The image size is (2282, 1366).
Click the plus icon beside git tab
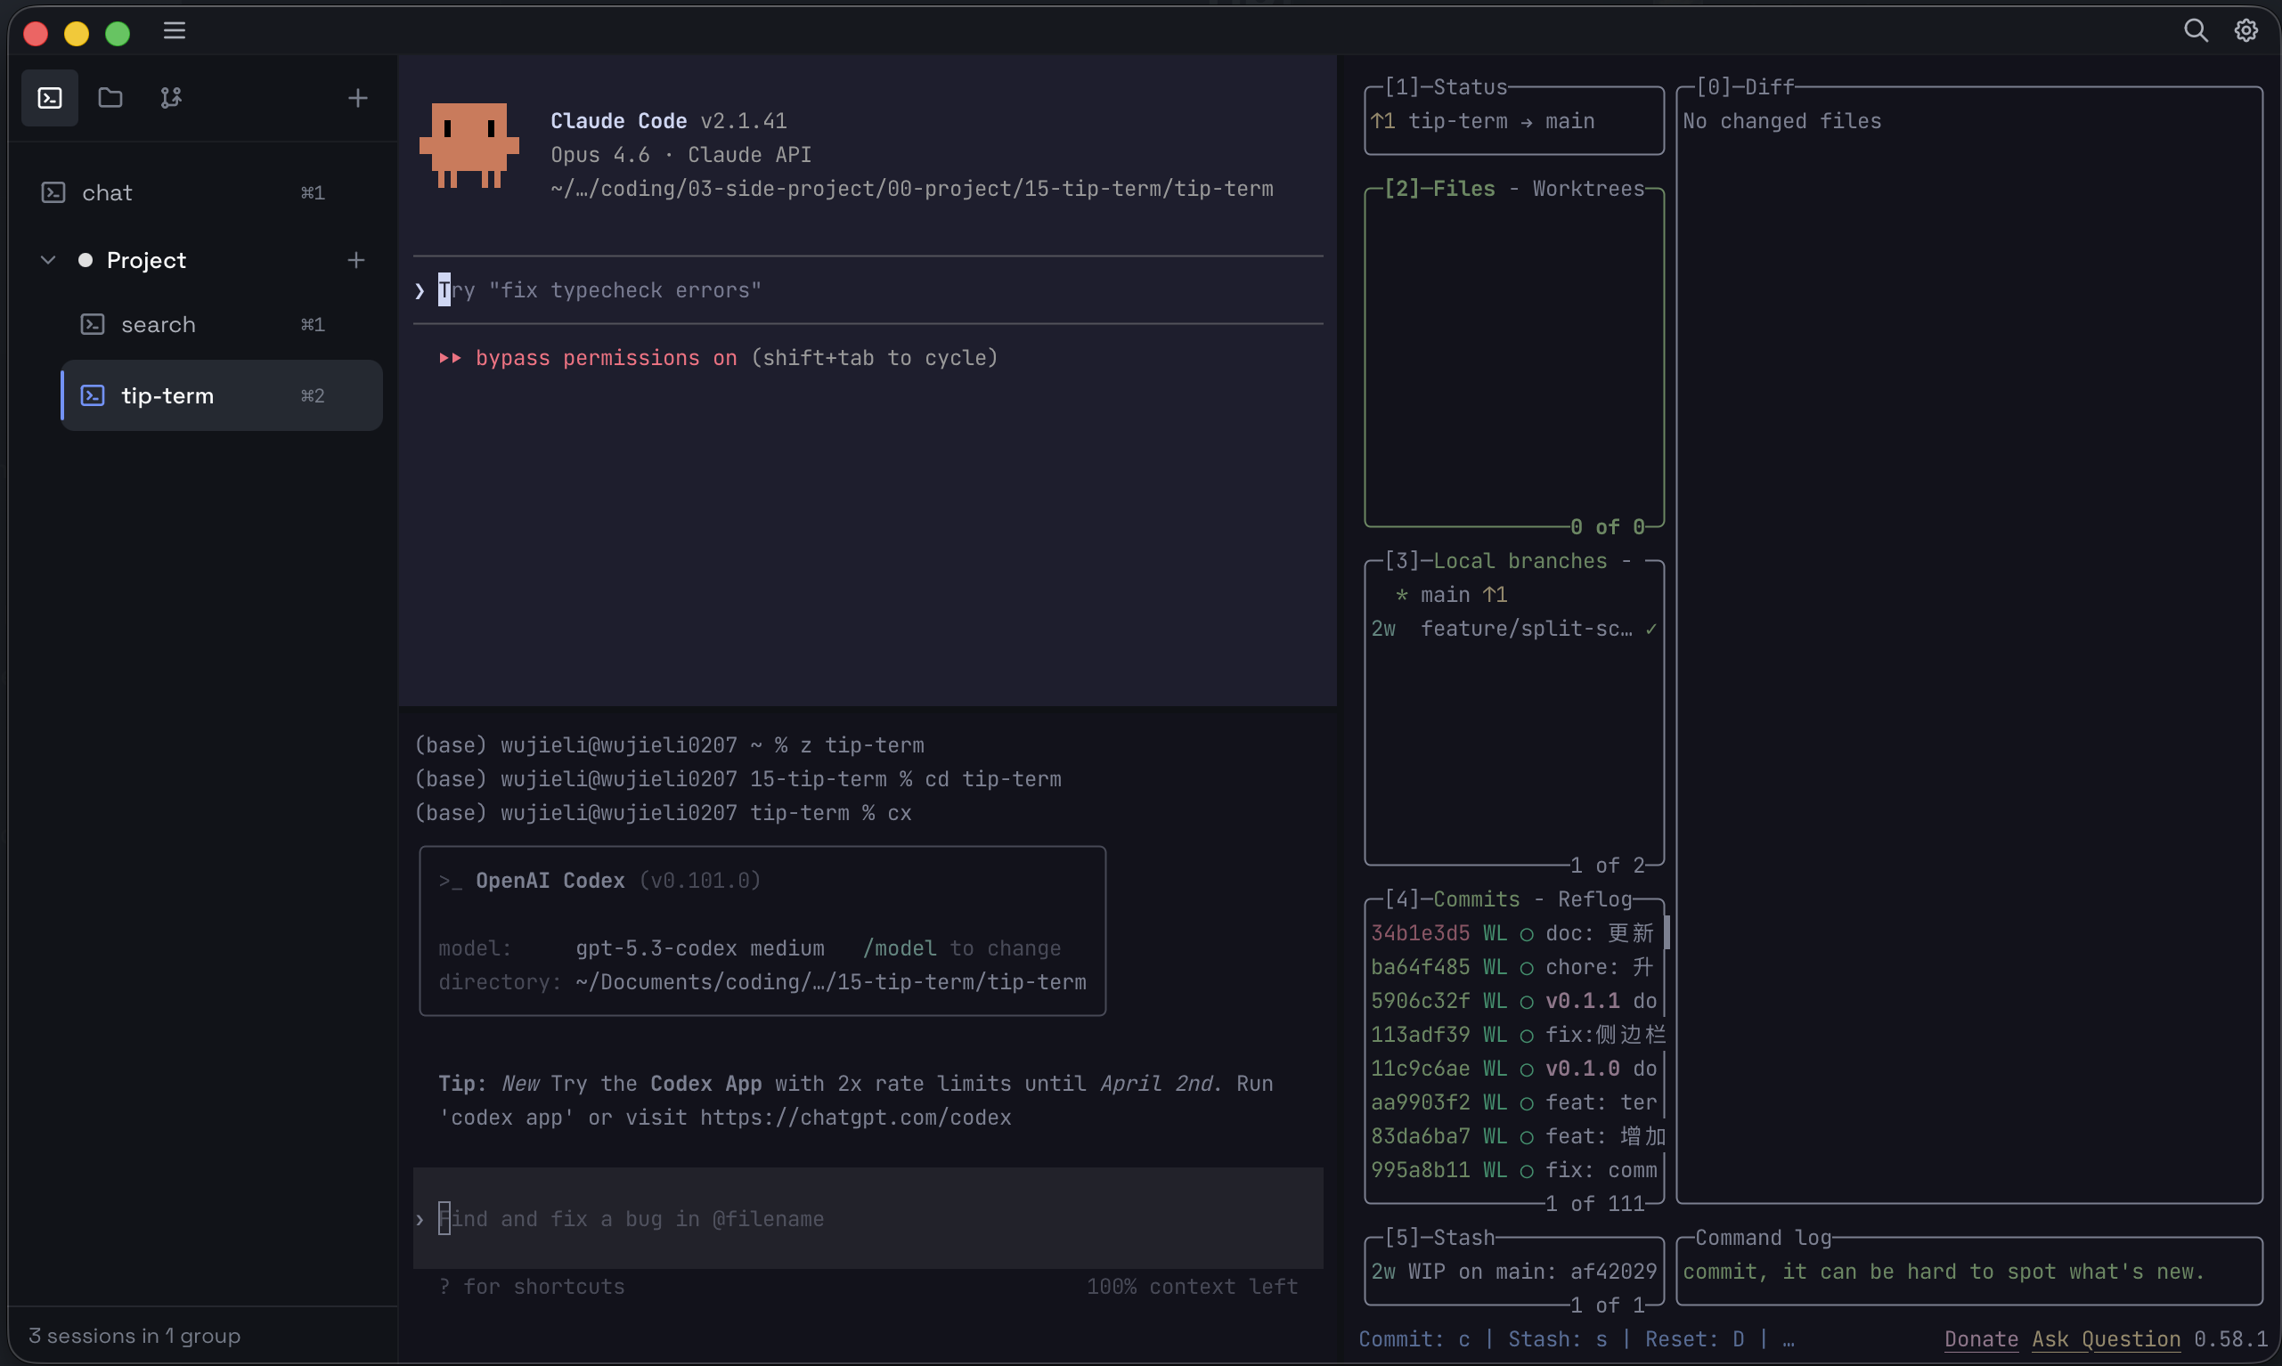tap(357, 98)
